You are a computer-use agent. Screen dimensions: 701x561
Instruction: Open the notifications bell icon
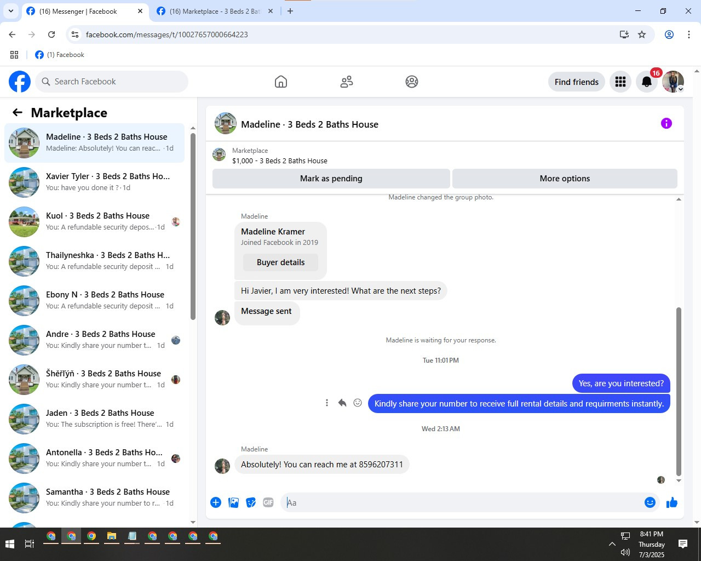[647, 82]
